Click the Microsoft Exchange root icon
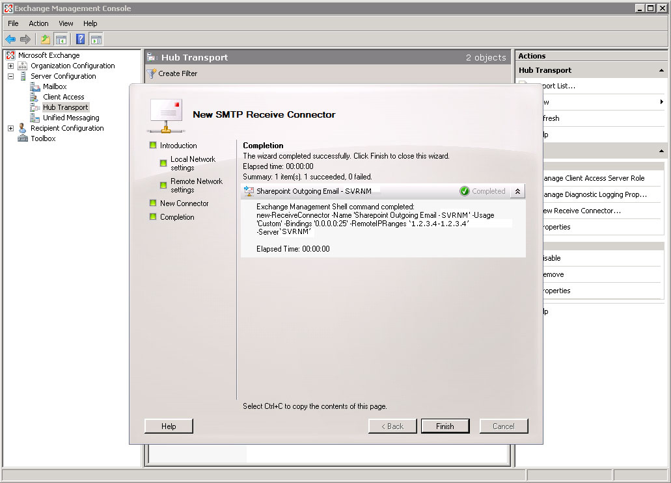The width and height of the screenshot is (671, 483). pyautogui.click(x=10, y=55)
